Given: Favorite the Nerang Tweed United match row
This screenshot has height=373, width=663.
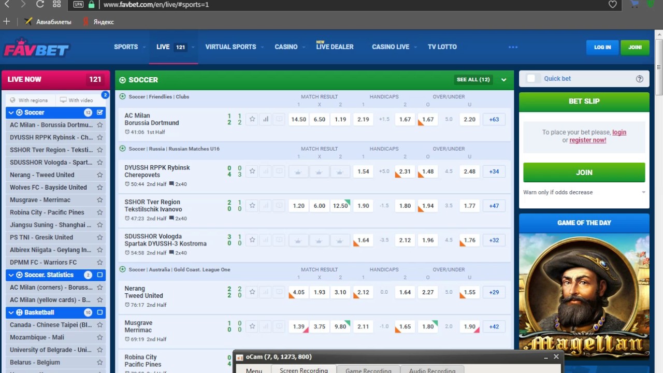Looking at the screenshot, I should (252, 292).
